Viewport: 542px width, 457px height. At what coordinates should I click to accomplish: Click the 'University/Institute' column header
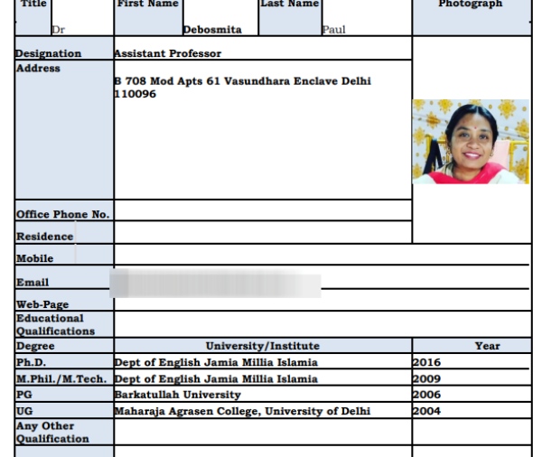pyautogui.click(x=263, y=346)
